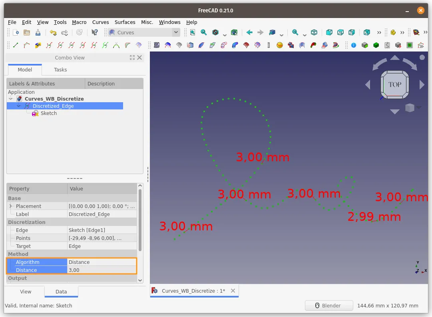Click the yellow sphere icon in toolbar
The width and height of the screenshot is (432, 317).
pyautogui.click(x=280, y=45)
